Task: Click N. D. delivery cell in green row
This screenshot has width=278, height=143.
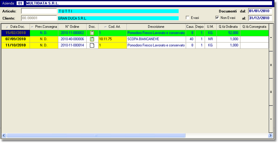Action: pos(44,33)
